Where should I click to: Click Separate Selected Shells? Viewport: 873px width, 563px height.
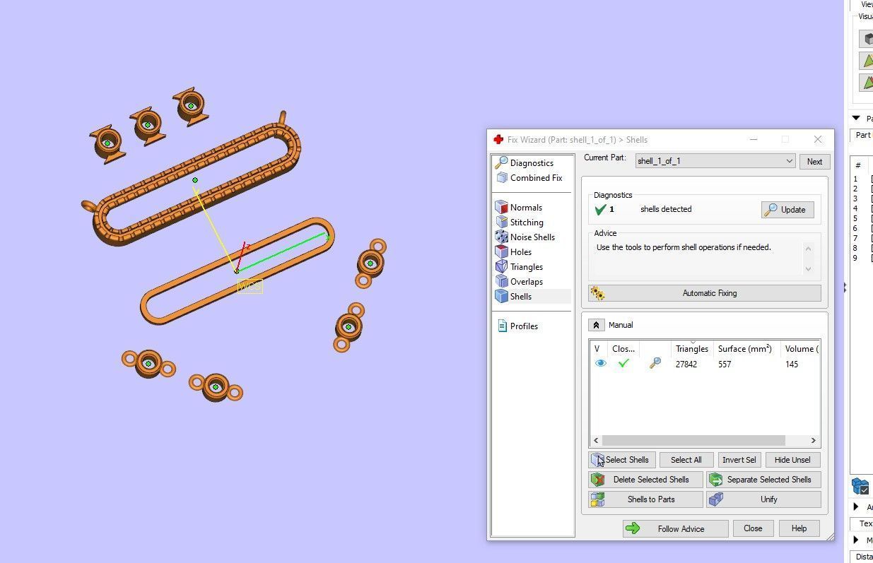pyautogui.click(x=763, y=480)
